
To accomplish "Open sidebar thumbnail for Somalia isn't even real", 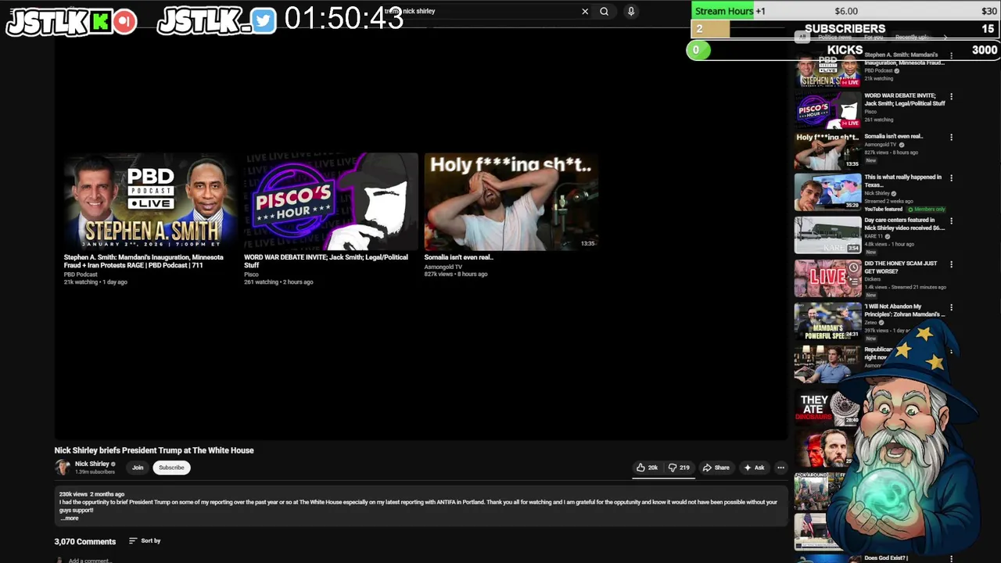I will coord(827,150).
